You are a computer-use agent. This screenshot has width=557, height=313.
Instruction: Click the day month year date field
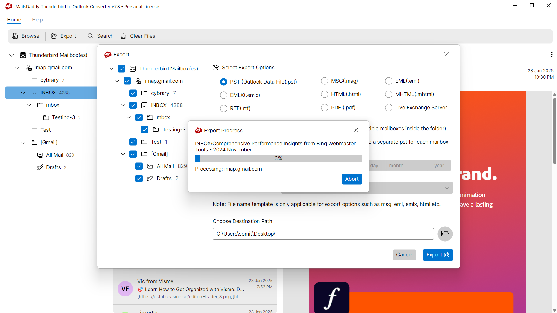pos(410,166)
